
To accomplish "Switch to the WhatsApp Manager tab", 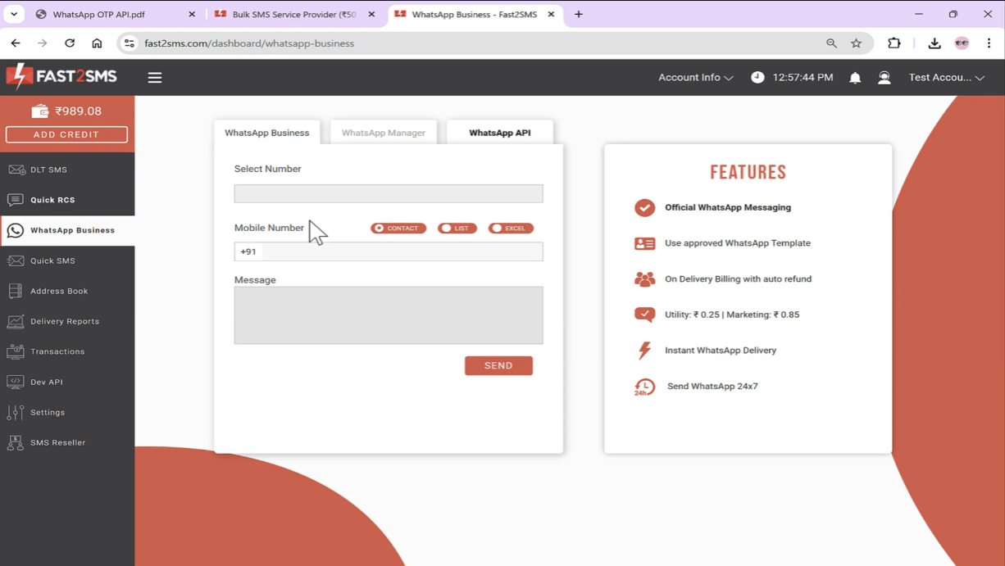I will [x=383, y=133].
